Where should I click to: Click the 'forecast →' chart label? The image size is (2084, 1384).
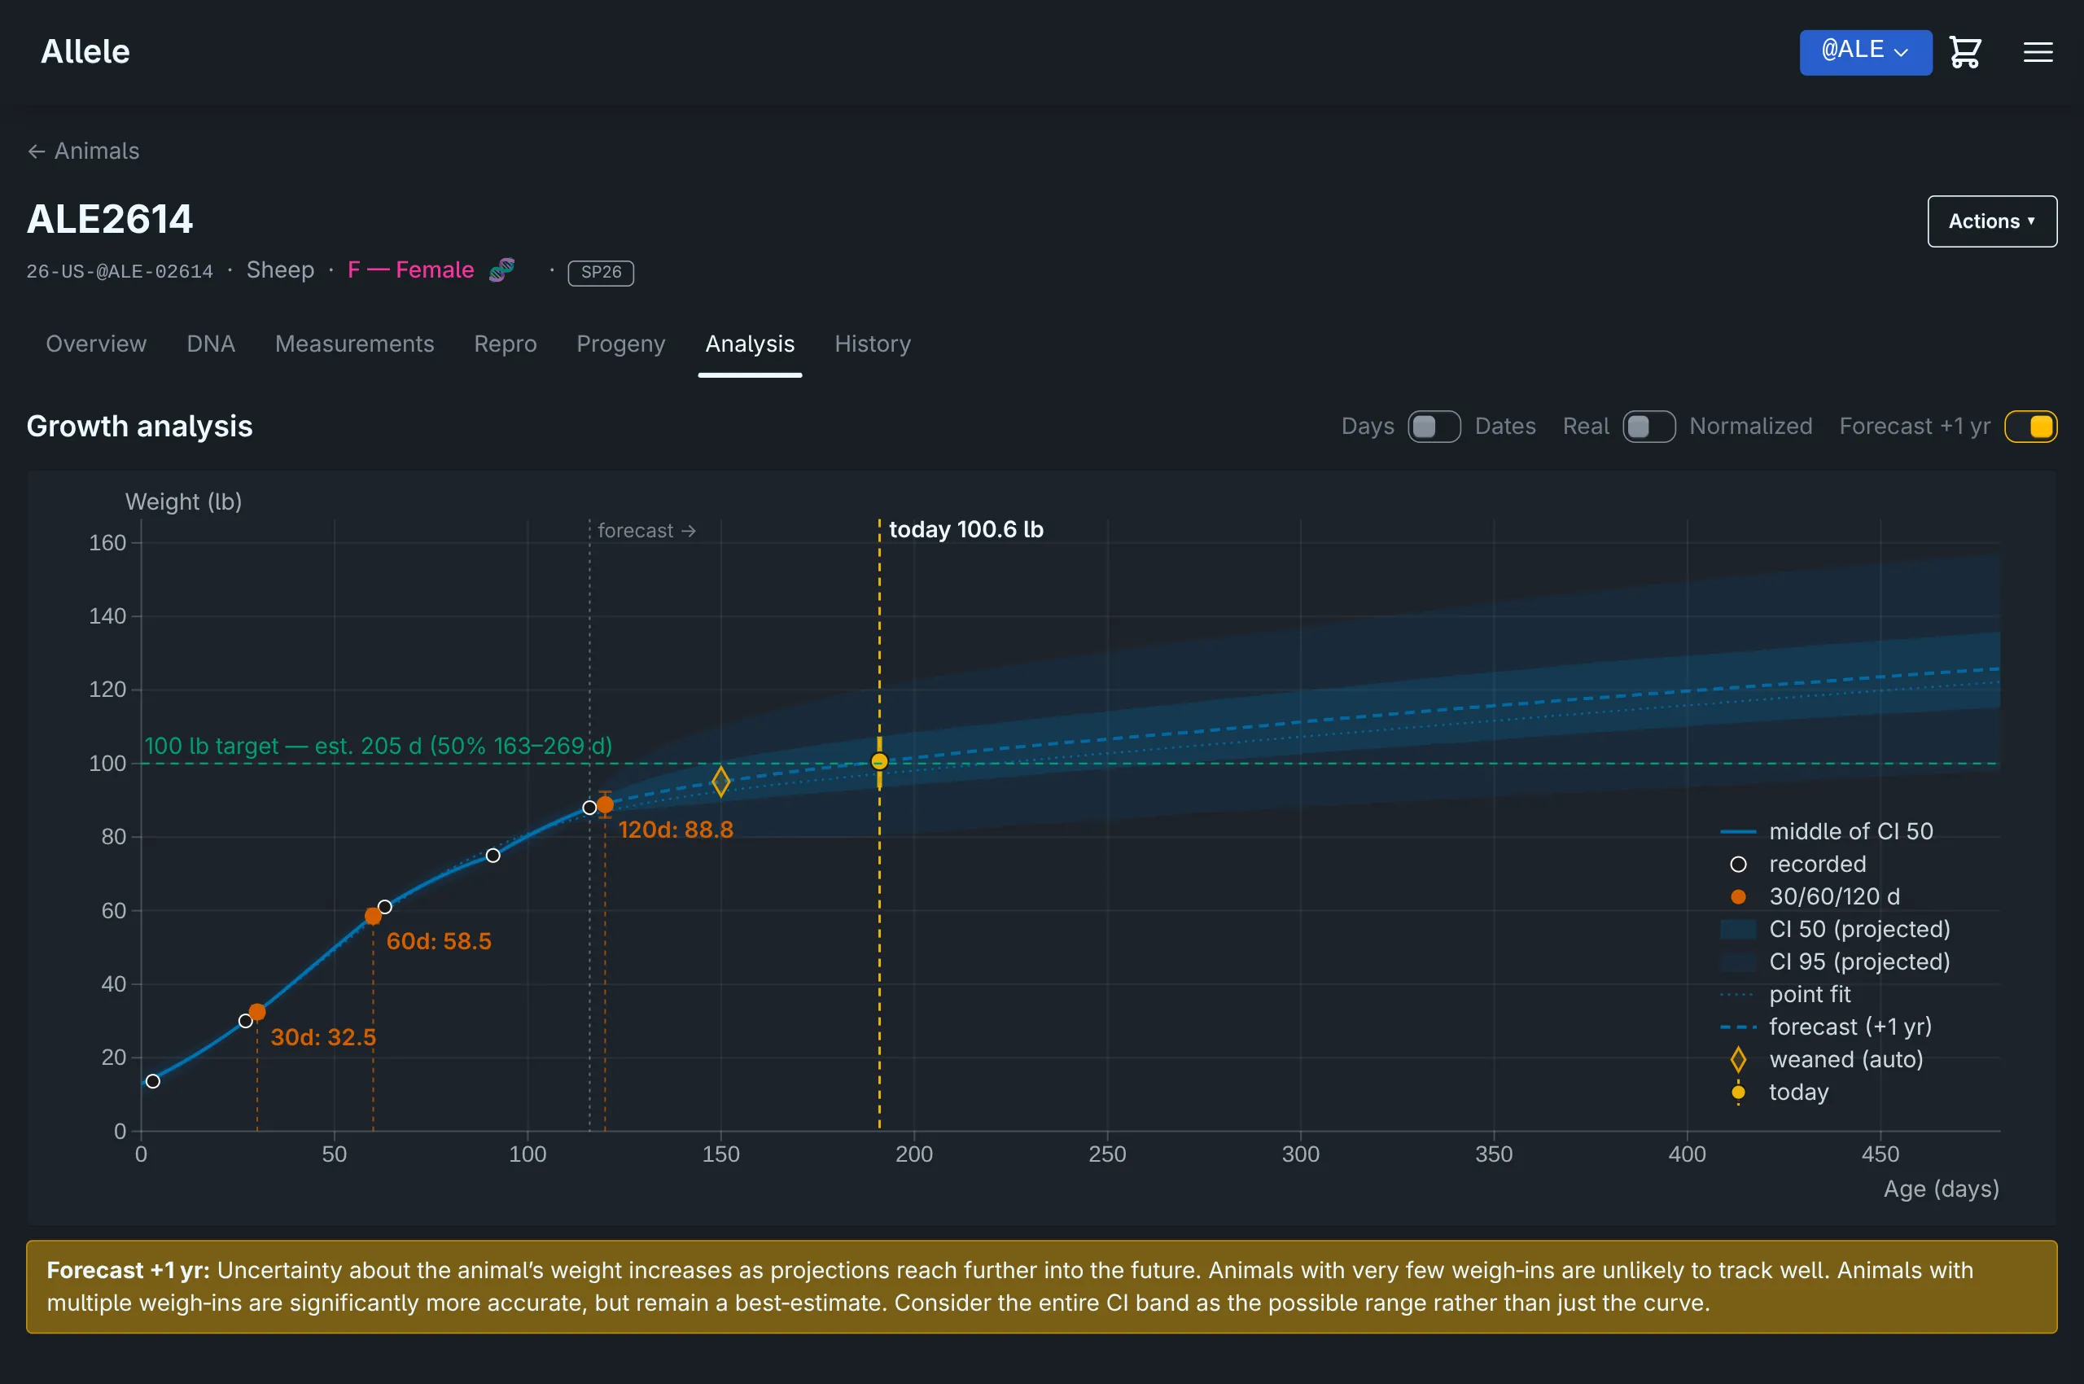pyautogui.click(x=647, y=531)
